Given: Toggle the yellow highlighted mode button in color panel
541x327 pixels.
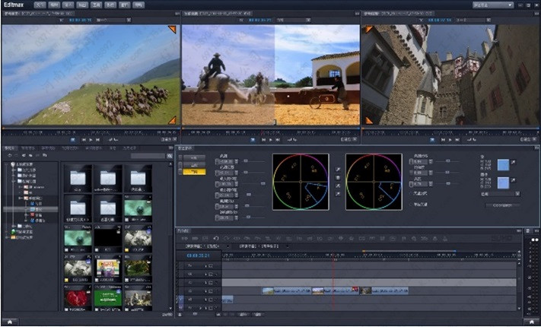Looking at the screenshot, I should [x=193, y=172].
